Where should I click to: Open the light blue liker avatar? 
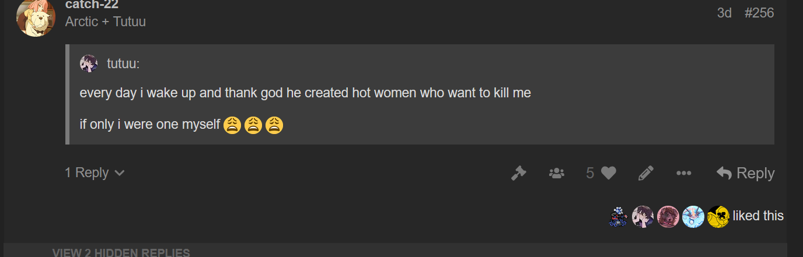pos(693,216)
